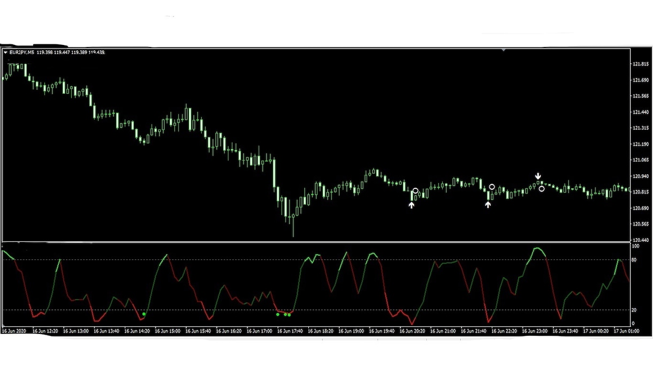Open the chart menu triangle beside EURJPY,M5
The height and width of the screenshot is (367, 653).
point(5,52)
